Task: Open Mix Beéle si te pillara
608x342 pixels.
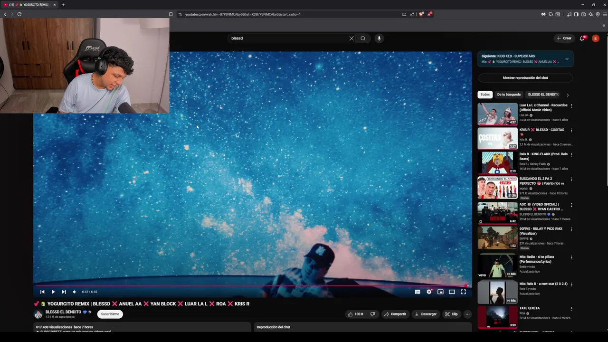Action: pyautogui.click(x=537, y=259)
